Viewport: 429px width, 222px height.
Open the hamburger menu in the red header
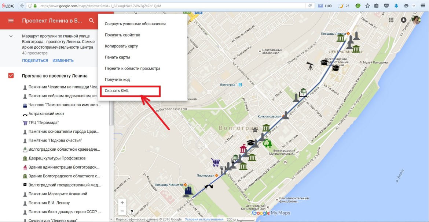pyautogui.click(x=11, y=20)
